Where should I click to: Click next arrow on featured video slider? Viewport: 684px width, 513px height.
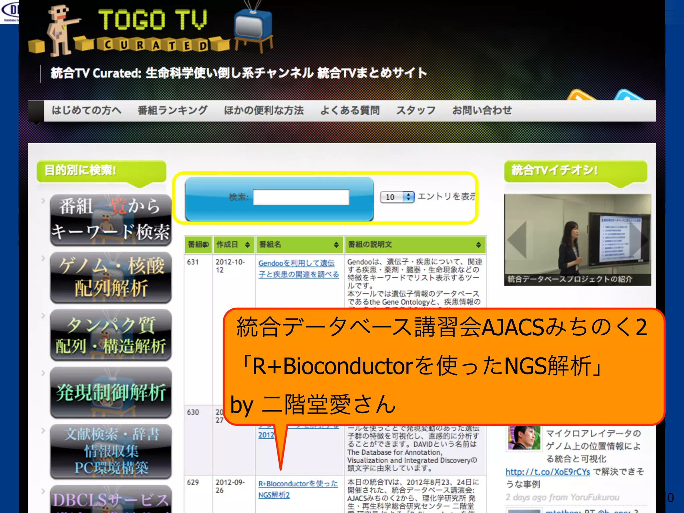[639, 239]
